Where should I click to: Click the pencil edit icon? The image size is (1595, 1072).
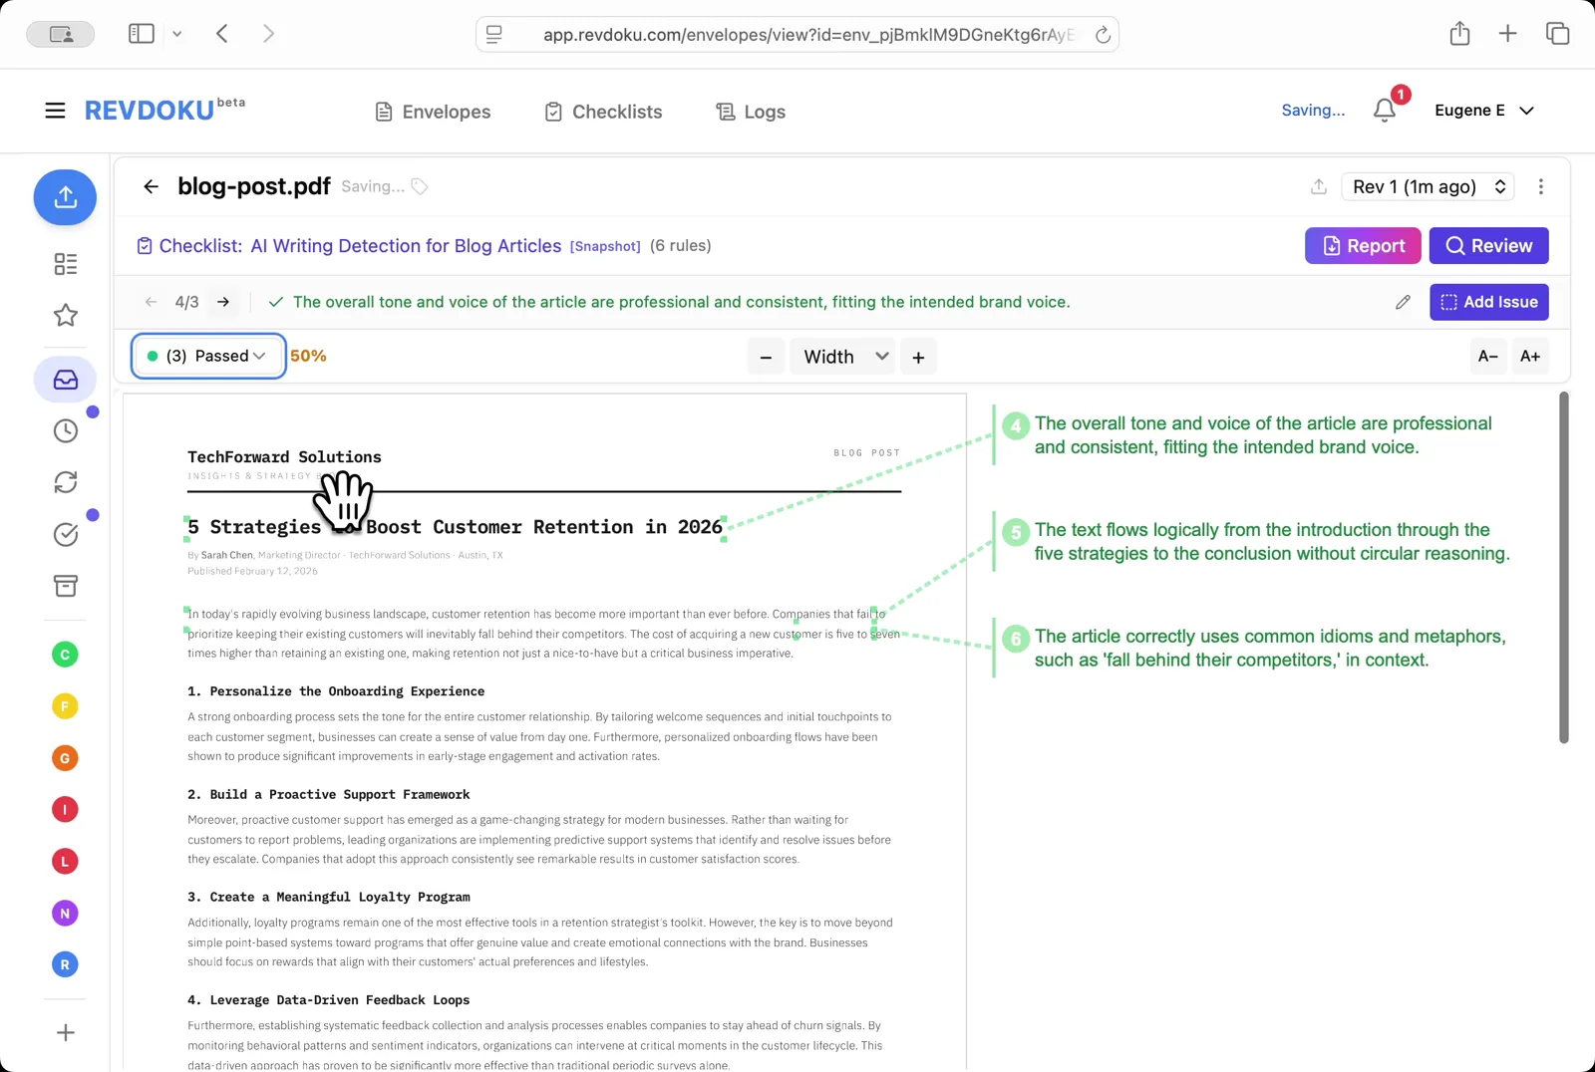tap(1403, 302)
